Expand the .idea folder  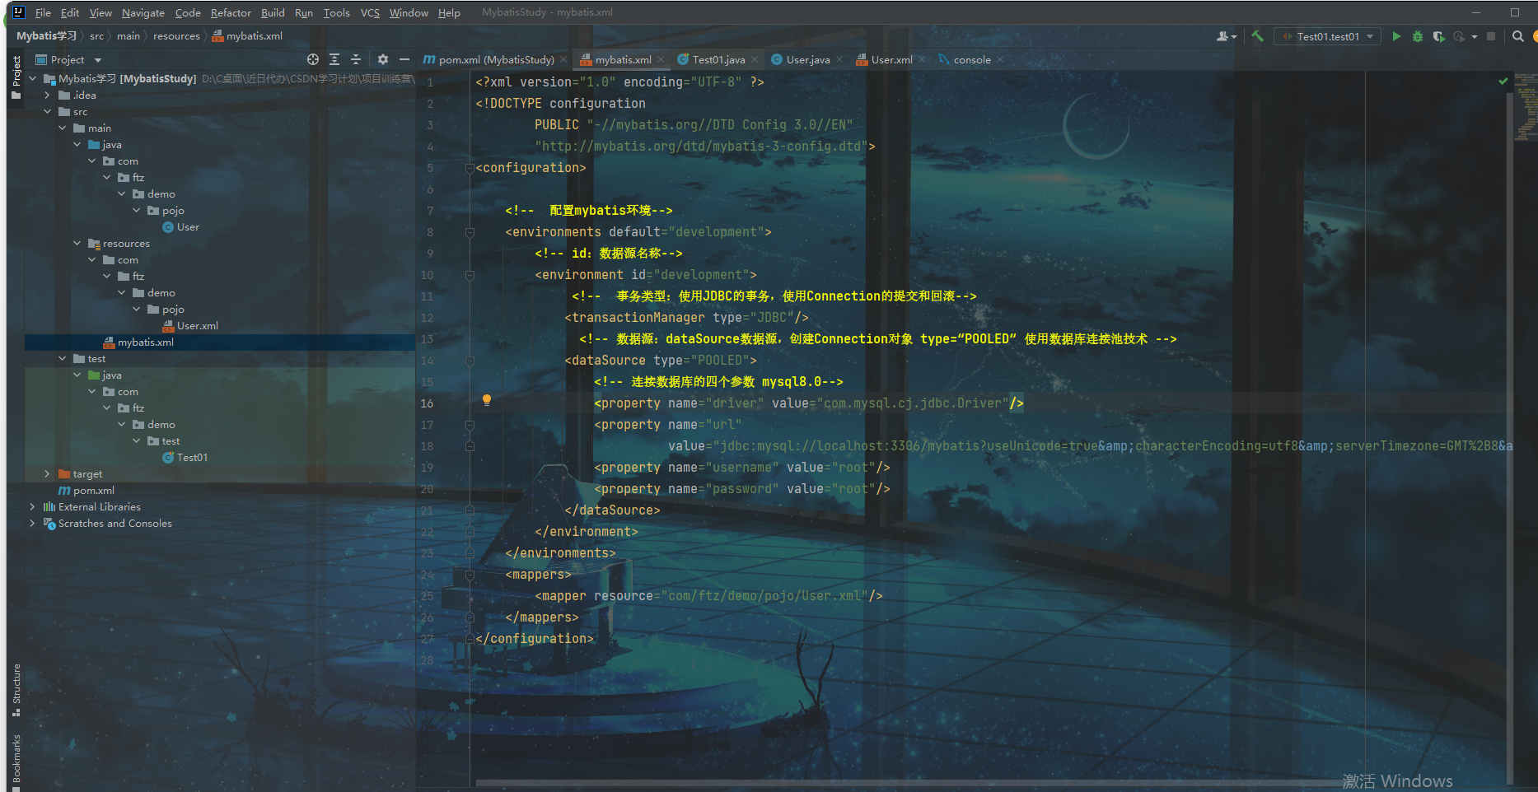click(47, 95)
